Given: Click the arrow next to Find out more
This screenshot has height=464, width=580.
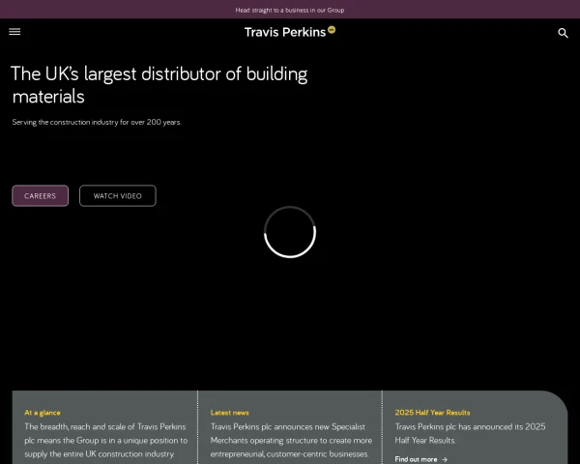Looking at the screenshot, I should 445,459.
